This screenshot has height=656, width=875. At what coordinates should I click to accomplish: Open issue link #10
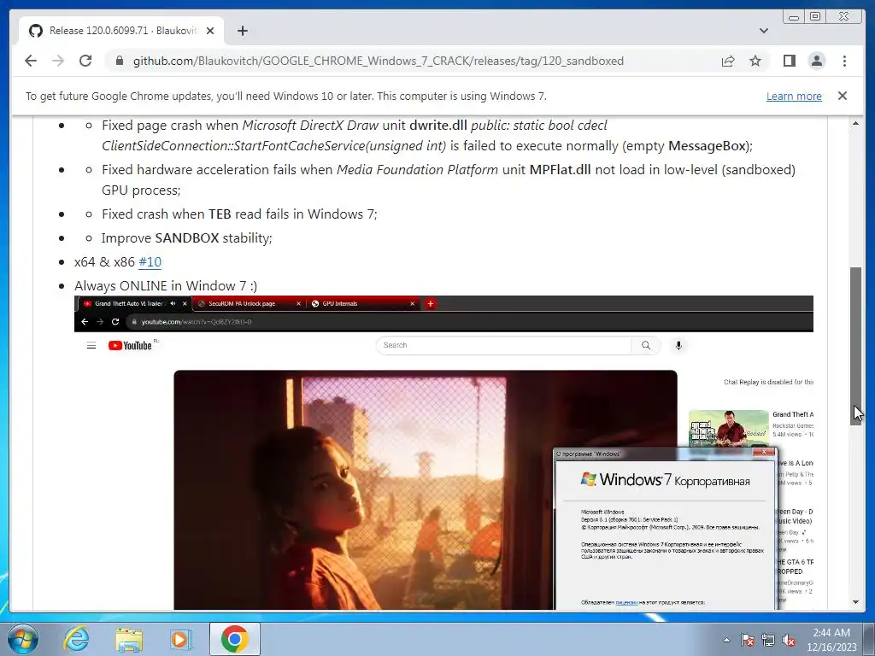150,261
